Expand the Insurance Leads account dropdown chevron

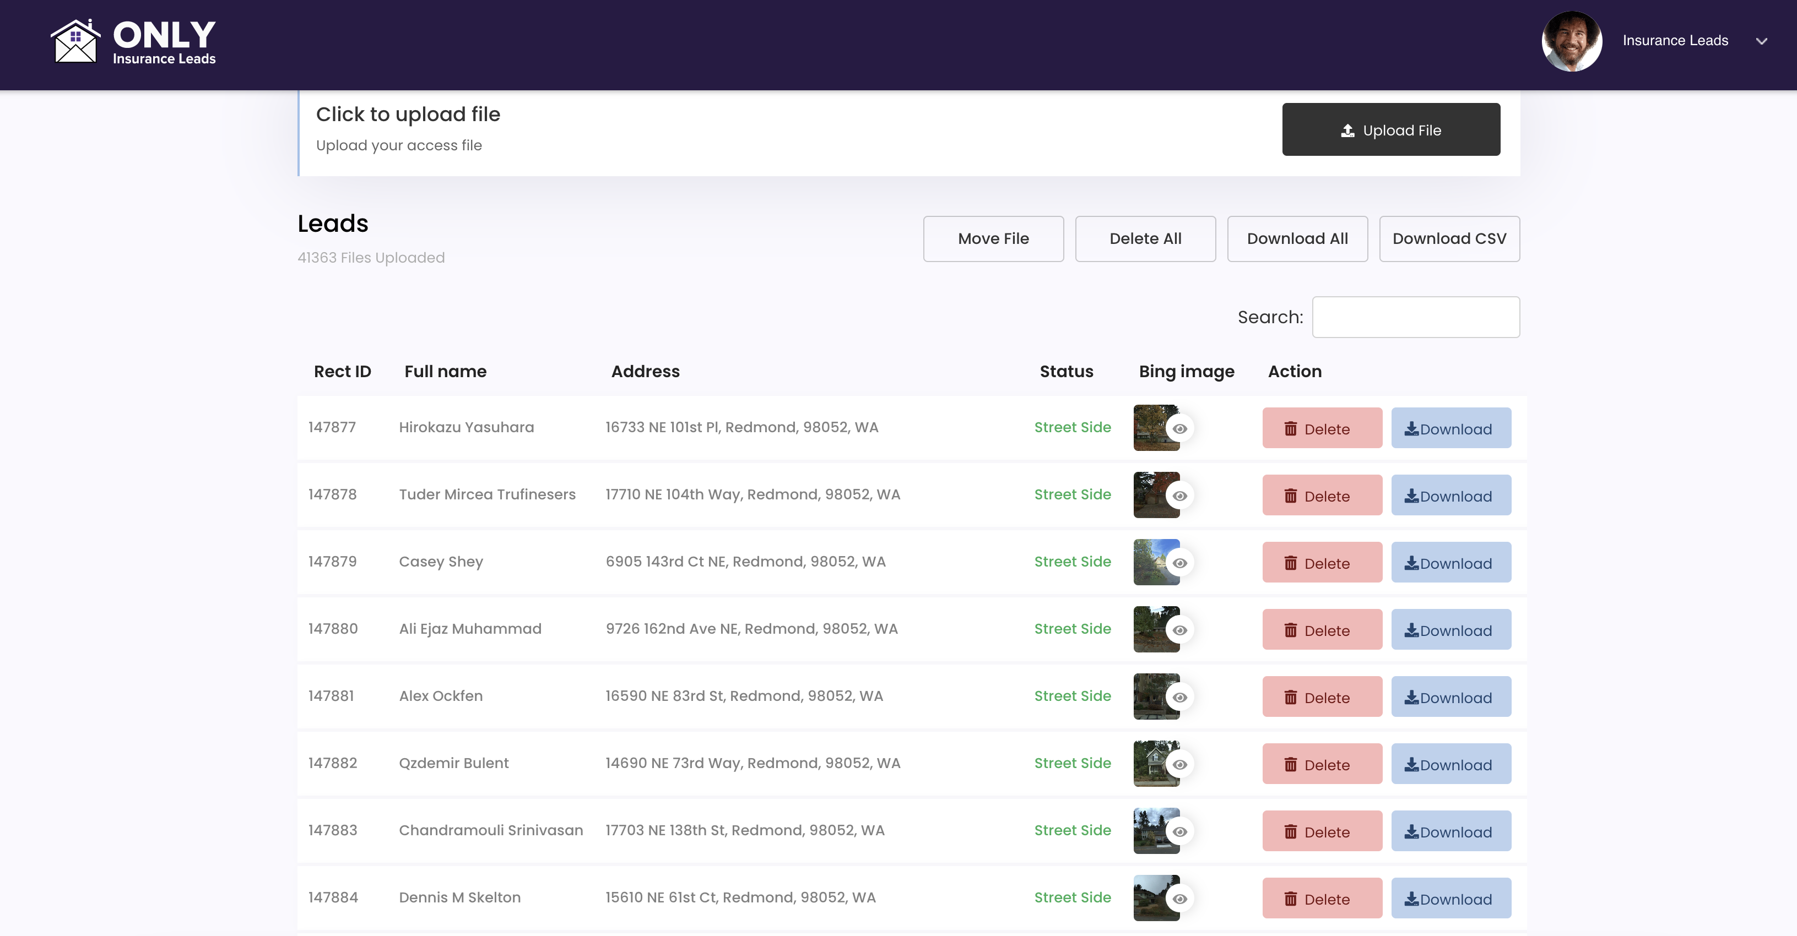(x=1761, y=41)
